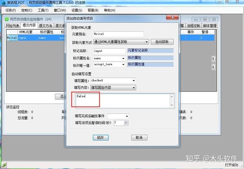Click the pause time seconds field
Image resolution: width=244 pixels, height=169 pixels.
tap(119, 123)
